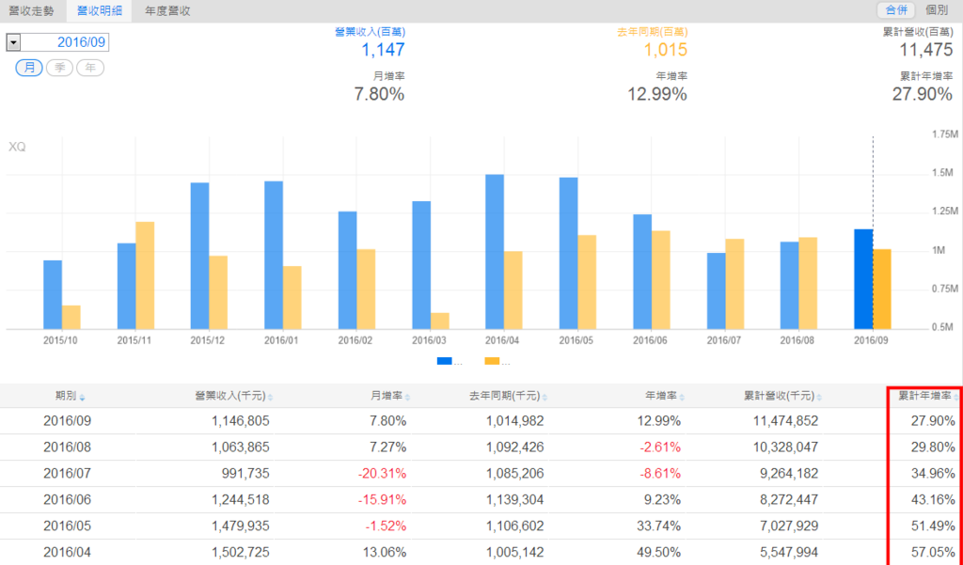The height and width of the screenshot is (565, 963).
Task: Click the table cell showing 1,244,518
Action: 240,500
